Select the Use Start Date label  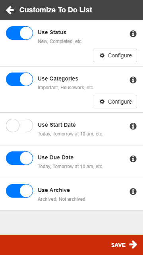click(57, 125)
